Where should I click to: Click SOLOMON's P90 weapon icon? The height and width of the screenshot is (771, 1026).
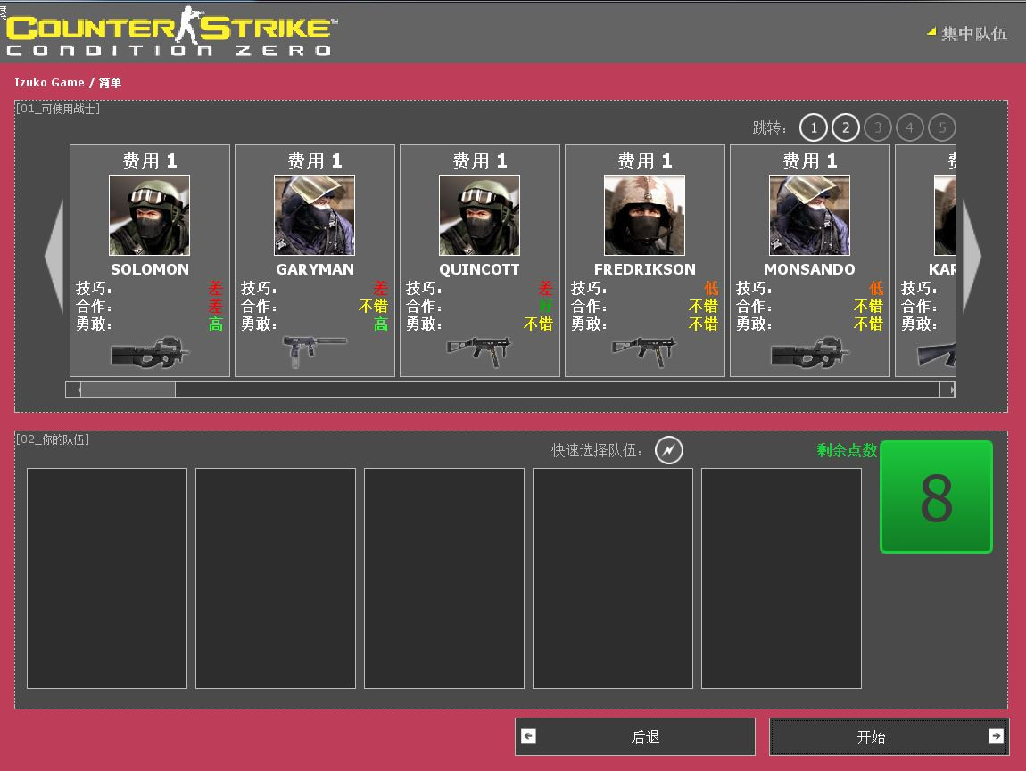coord(150,350)
